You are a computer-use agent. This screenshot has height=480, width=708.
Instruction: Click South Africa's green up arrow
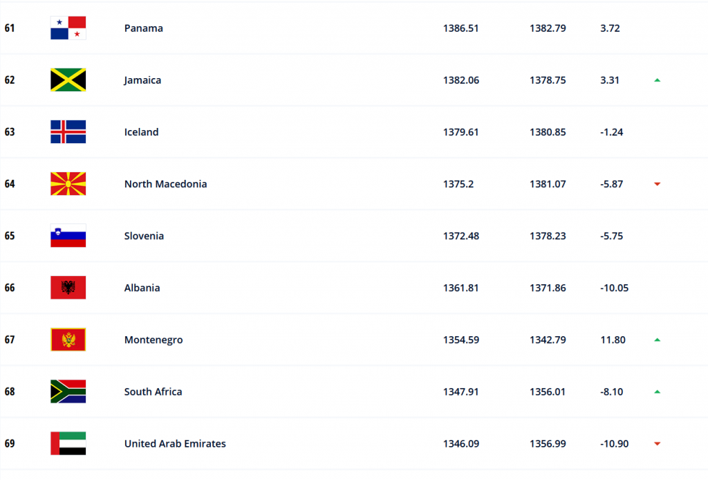click(658, 392)
